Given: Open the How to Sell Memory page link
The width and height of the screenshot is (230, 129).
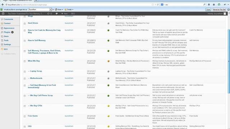Looking at the screenshot, I should click(x=37, y=40).
